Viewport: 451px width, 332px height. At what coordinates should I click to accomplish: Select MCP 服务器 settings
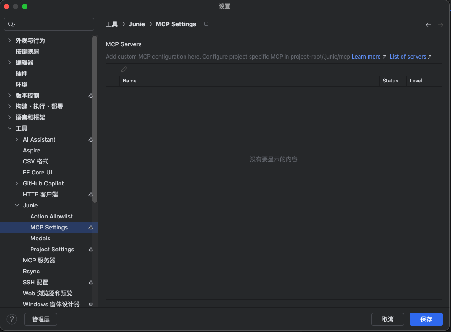pyautogui.click(x=39, y=261)
